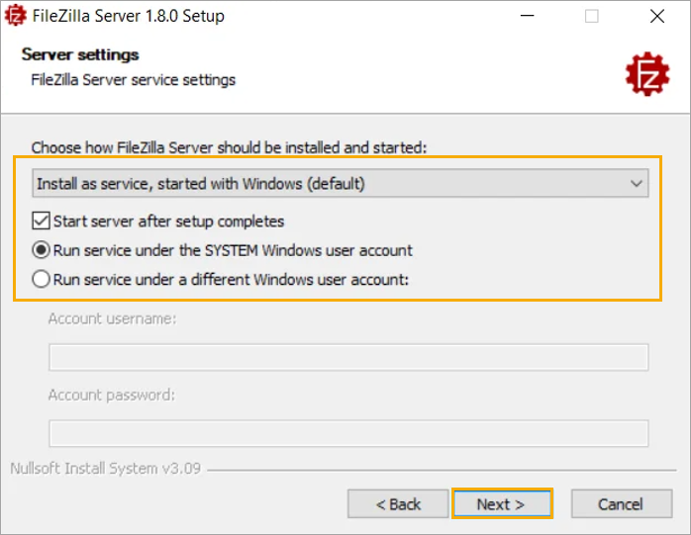This screenshot has width=691, height=535.
Task: Proceed with the Next button
Action: (x=502, y=503)
